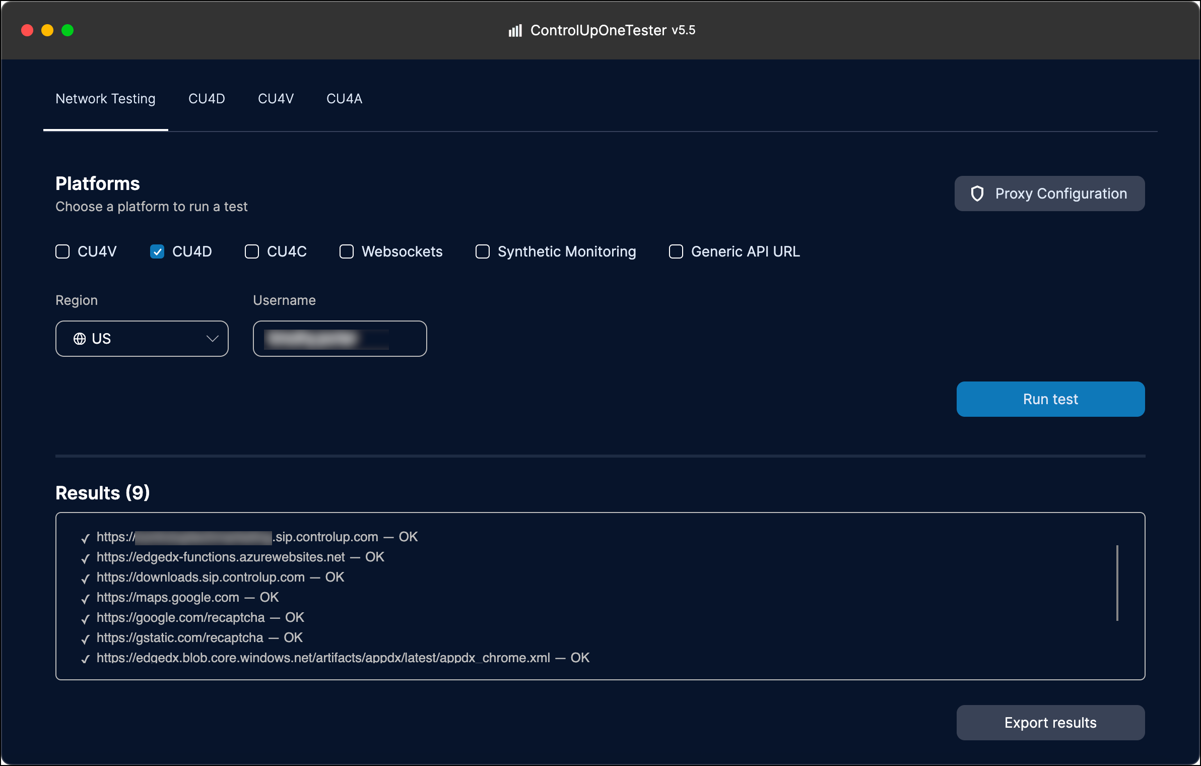Click the Run test button
1201x766 pixels.
1051,399
